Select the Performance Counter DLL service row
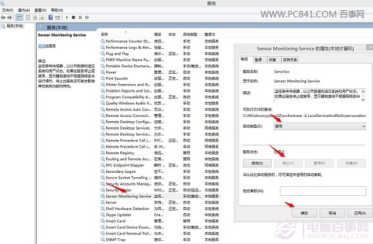The height and width of the screenshot is (244, 373). click(x=160, y=41)
